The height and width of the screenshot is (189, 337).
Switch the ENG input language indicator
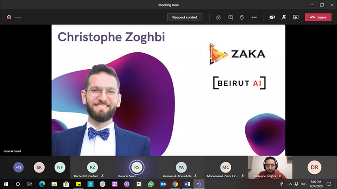(x=303, y=184)
